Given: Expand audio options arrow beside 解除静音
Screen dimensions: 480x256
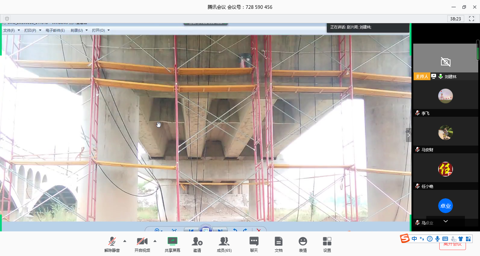Looking at the screenshot, I should [125, 241].
